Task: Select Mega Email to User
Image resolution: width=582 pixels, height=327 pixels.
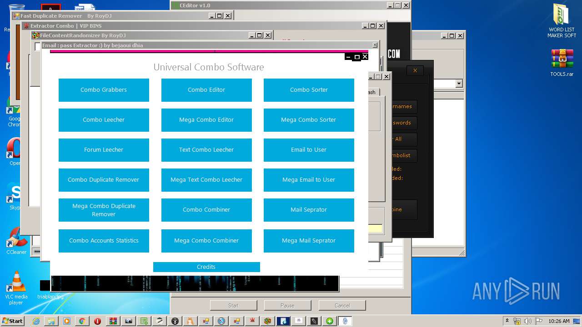Action: pos(309,180)
